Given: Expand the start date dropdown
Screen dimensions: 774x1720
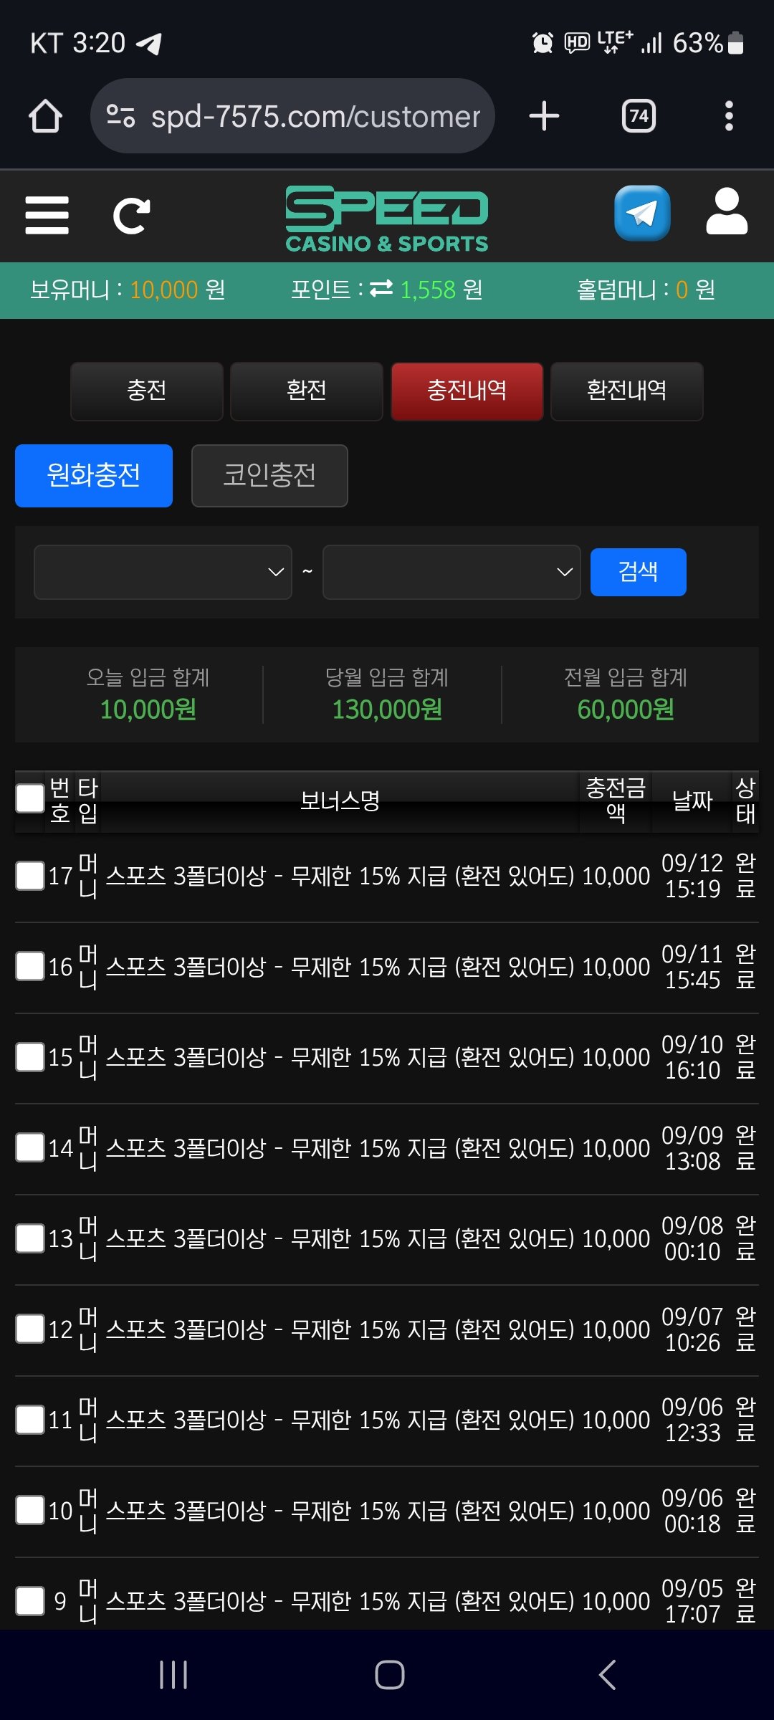Looking at the screenshot, I should pyautogui.click(x=163, y=572).
